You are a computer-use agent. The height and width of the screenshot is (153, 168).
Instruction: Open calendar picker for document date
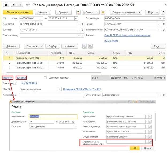point(76,18)
